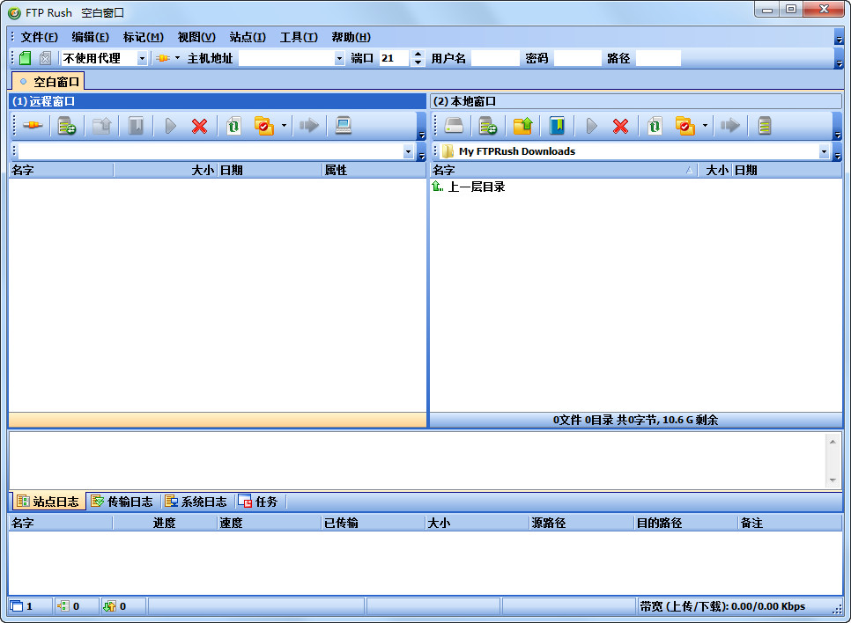Click the local pane bookmark icon
Viewport: 851px width, 623px height.
557,126
